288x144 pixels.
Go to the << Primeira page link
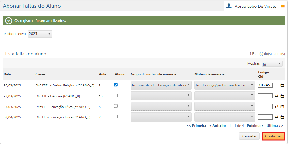[196, 126]
